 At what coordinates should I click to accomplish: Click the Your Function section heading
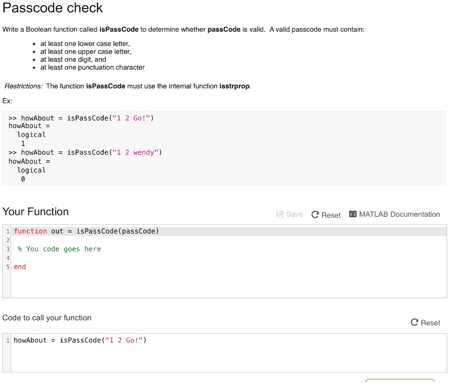click(35, 212)
